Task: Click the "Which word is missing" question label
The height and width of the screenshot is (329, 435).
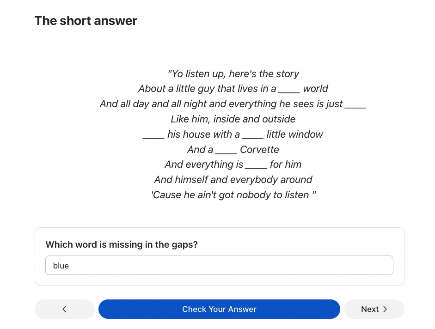Action: [x=122, y=244]
